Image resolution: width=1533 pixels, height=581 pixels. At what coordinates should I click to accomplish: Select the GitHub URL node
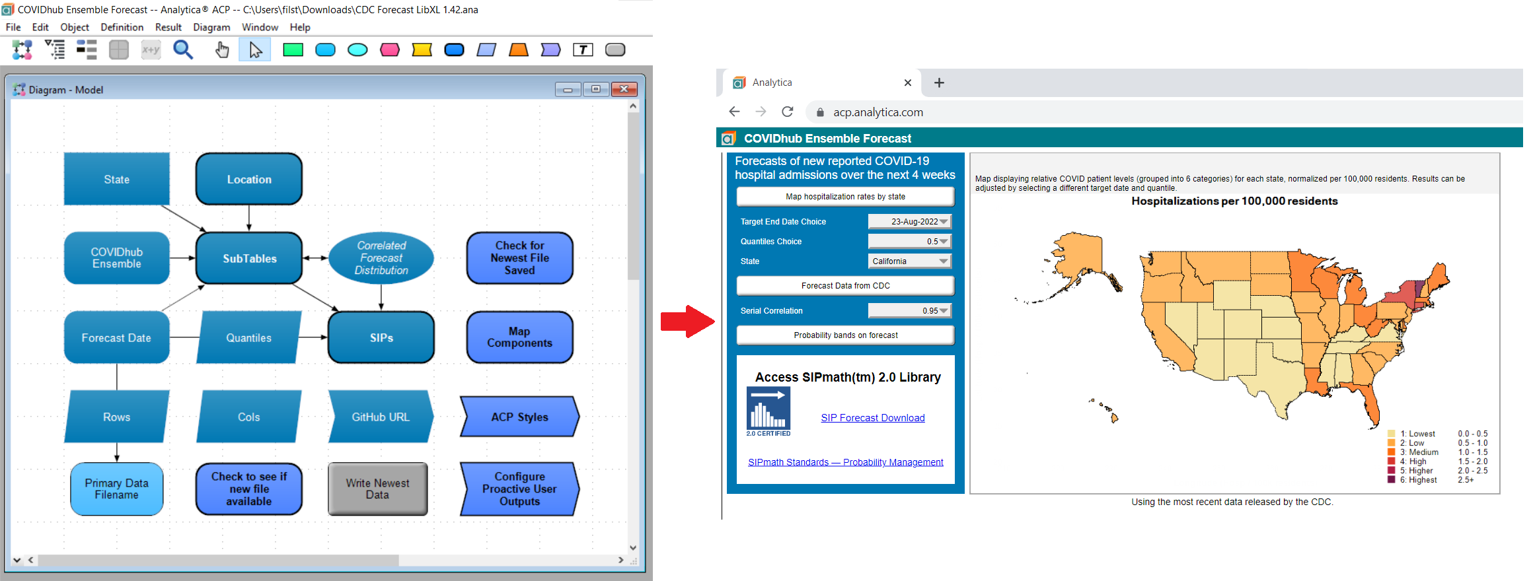coord(381,417)
